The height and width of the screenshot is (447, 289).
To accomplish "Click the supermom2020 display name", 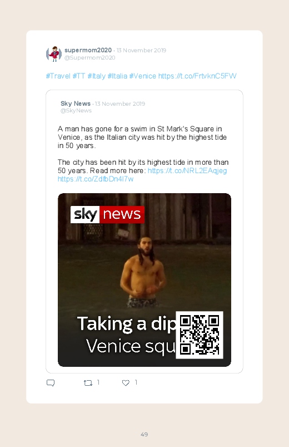I will [88, 50].
